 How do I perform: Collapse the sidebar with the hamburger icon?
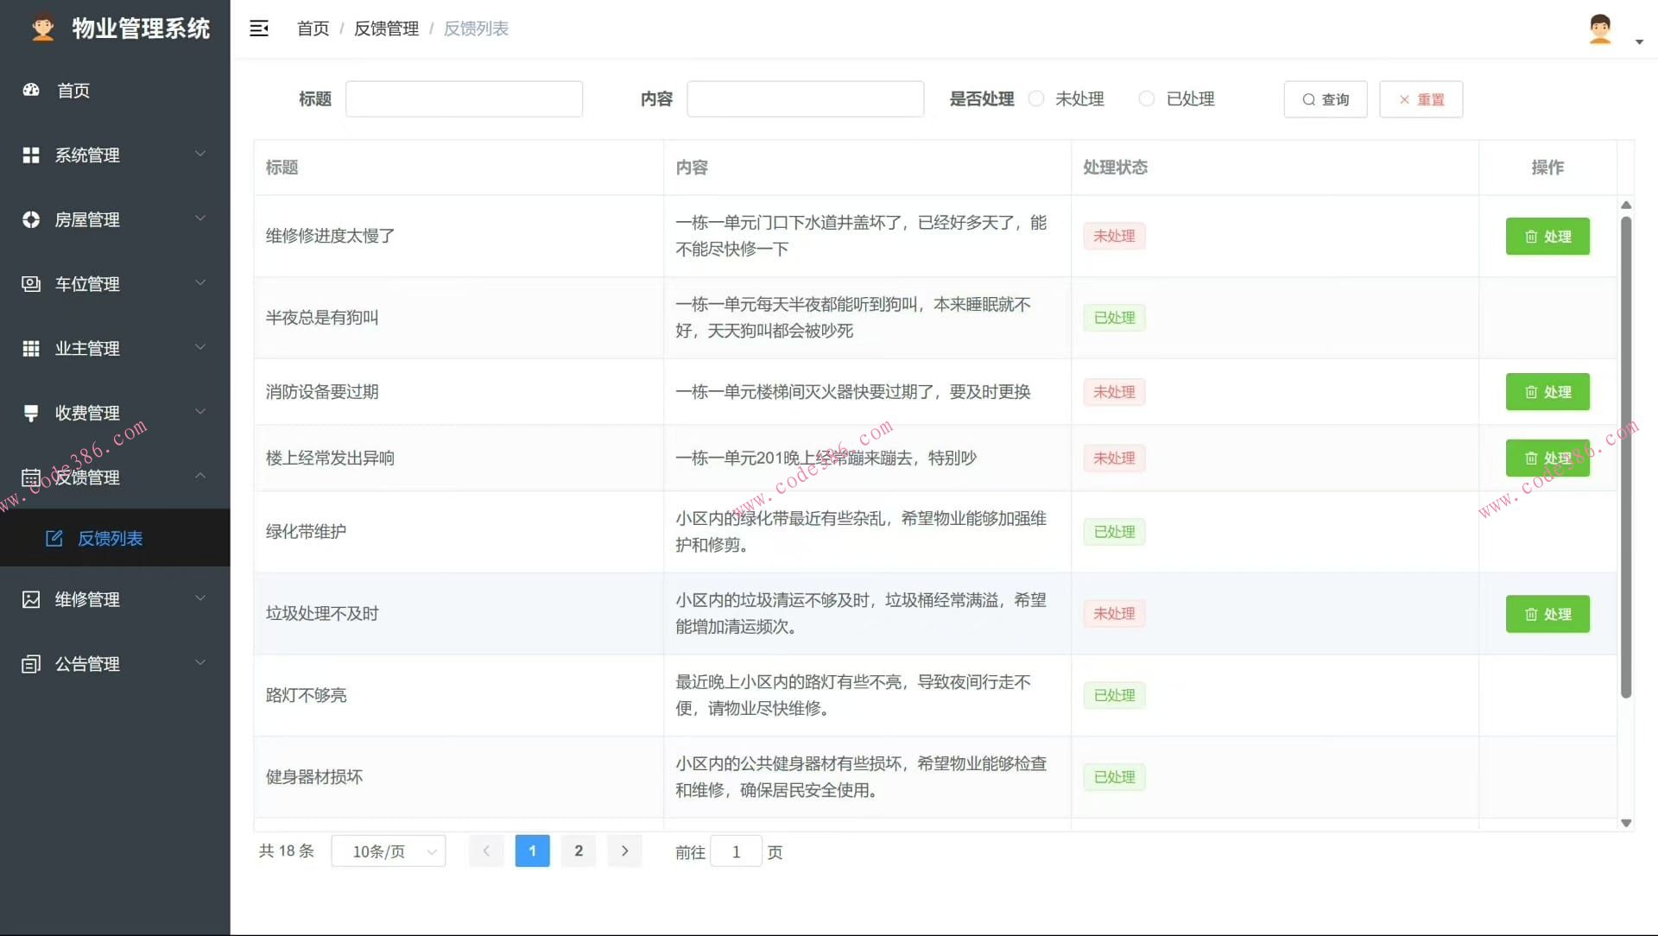[258, 28]
